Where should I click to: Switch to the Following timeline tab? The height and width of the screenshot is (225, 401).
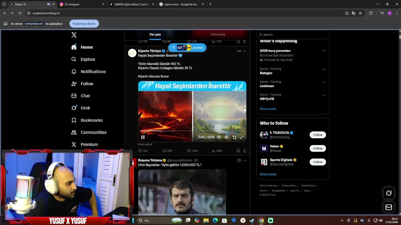point(218,34)
